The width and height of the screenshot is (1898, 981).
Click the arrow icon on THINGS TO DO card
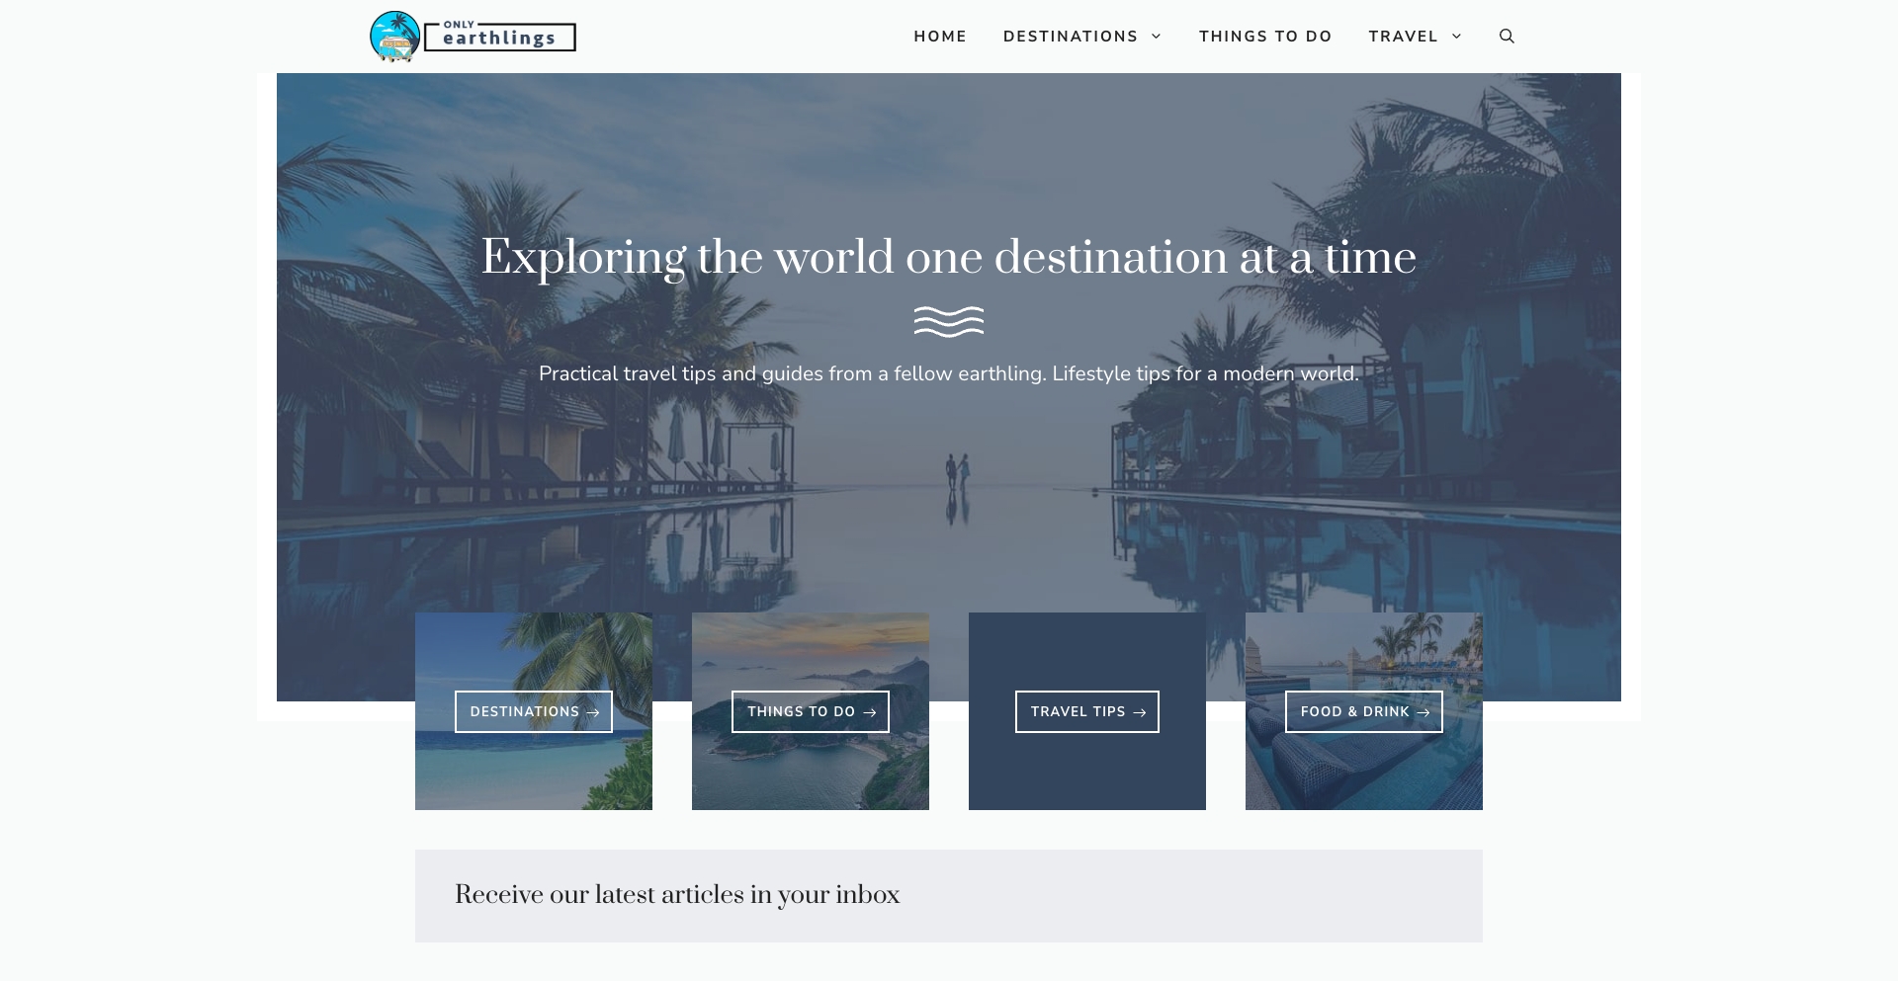[871, 711]
